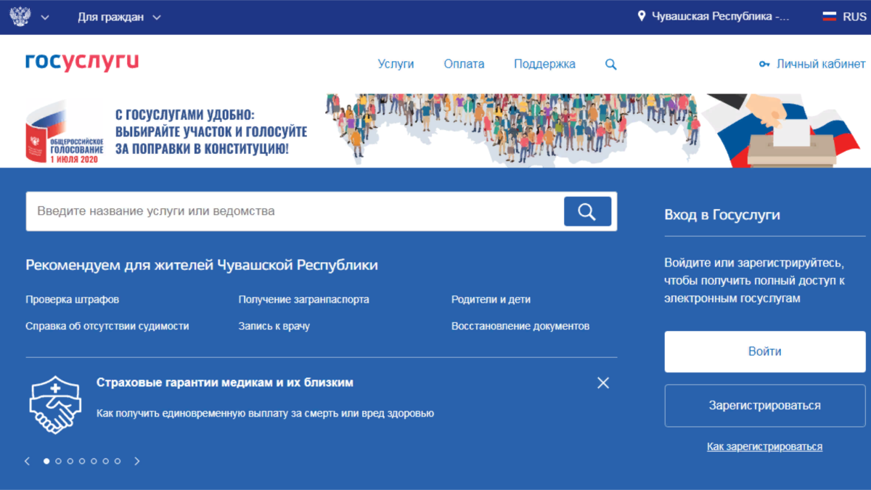Click Рекомендуем для жителей Чувашской Республики heading
The width and height of the screenshot is (871, 490).
pyautogui.click(x=202, y=265)
